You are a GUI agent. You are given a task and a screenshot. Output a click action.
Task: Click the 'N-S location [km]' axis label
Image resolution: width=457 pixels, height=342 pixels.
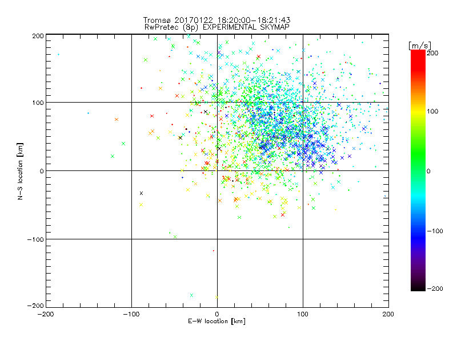pos(20,172)
